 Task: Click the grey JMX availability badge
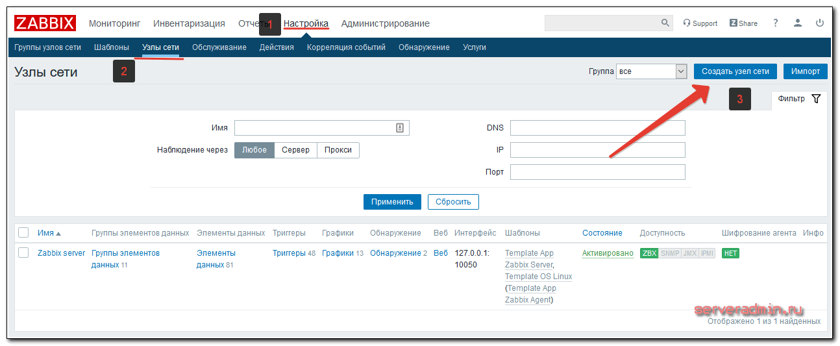689,253
